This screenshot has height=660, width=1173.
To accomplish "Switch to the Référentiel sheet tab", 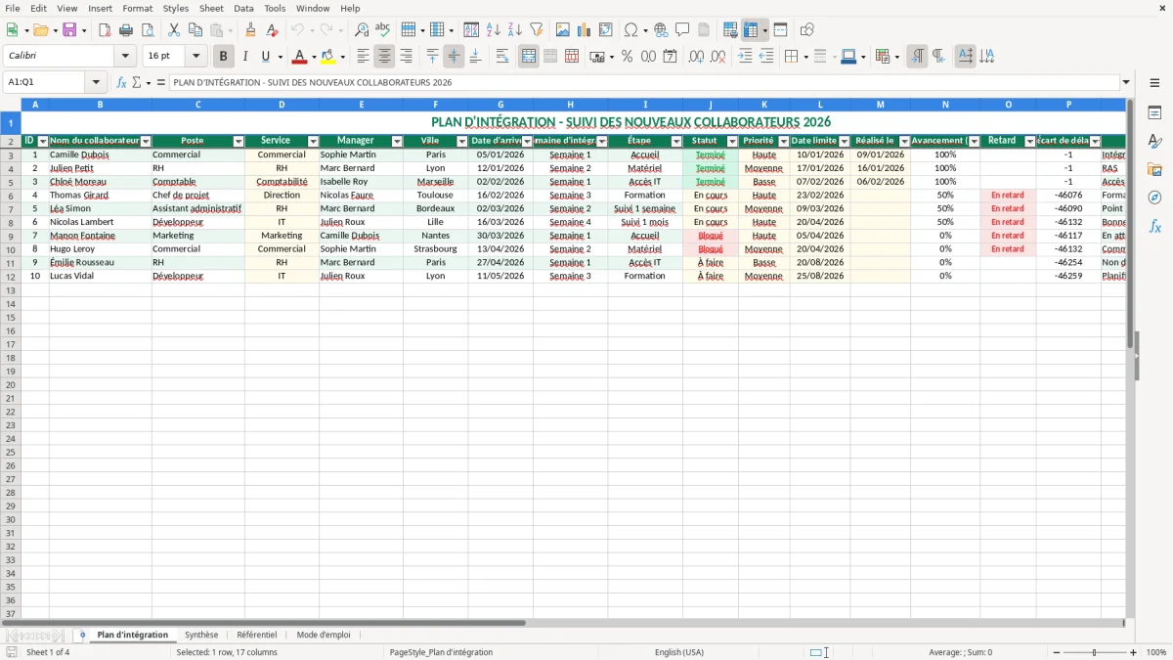I will 257,635.
